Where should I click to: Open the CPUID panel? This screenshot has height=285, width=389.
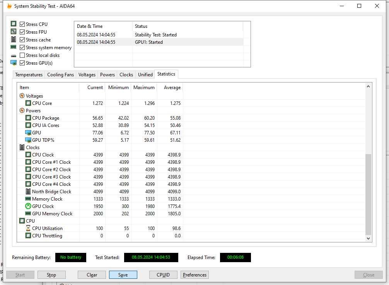click(x=163, y=275)
